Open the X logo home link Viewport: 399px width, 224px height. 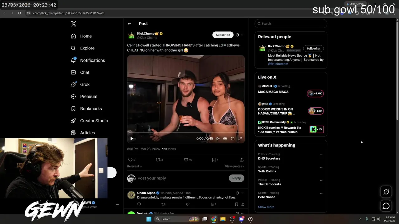(74, 24)
